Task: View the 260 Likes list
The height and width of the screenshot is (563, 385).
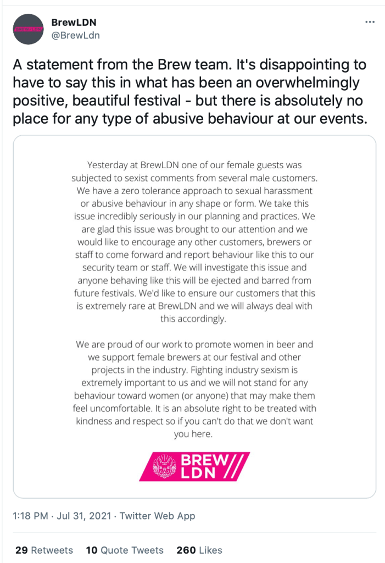Action: coord(199,550)
